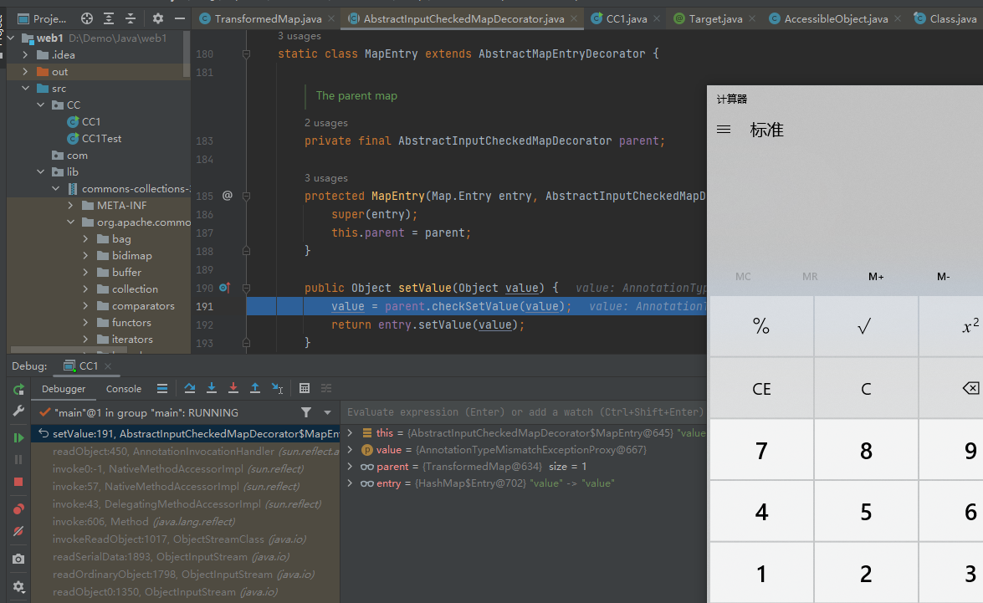The image size is (983, 603).
Task: Hide the Project tool window
Action: pos(179,18)
